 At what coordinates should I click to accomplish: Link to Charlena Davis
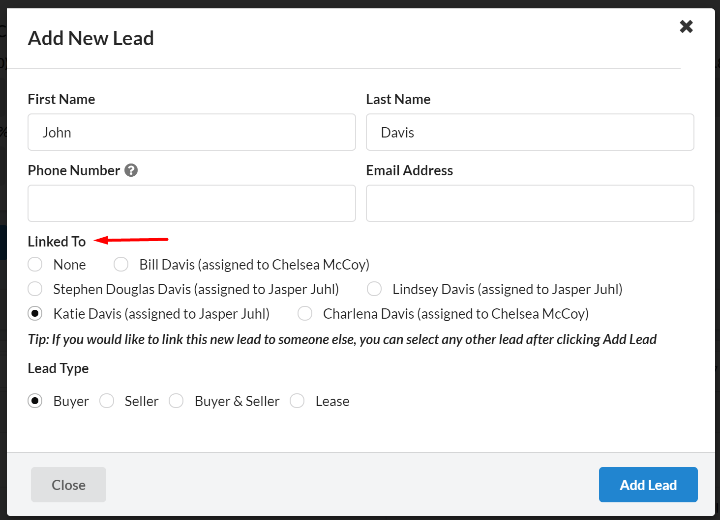[305, 314]
